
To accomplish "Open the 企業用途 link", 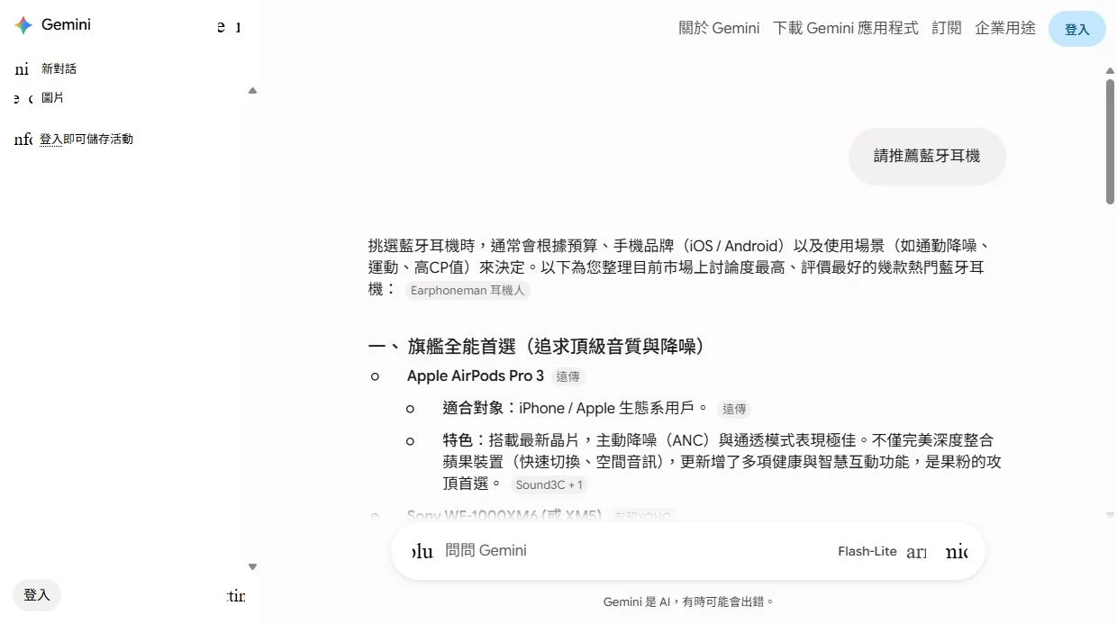I will (1005, 28).
